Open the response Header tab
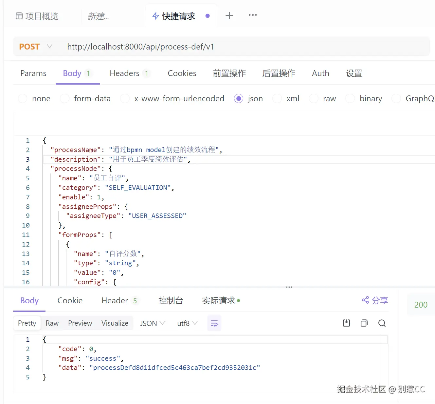435x404 pixels. (120, 300)
